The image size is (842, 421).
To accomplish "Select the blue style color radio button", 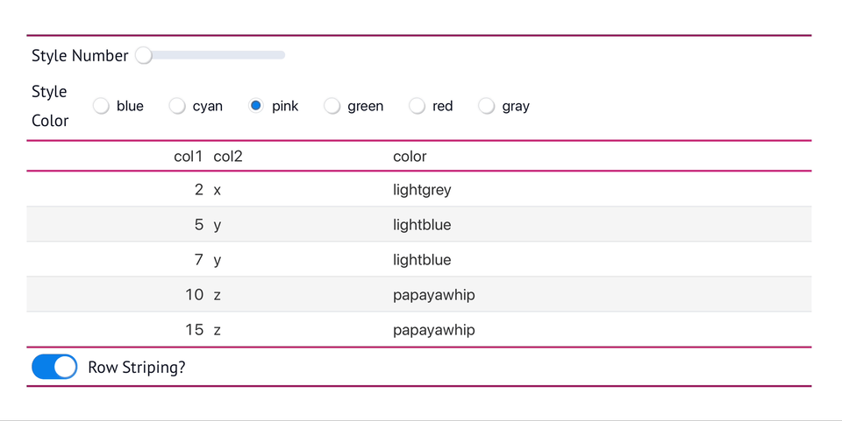I will click(x=102, y=106).
